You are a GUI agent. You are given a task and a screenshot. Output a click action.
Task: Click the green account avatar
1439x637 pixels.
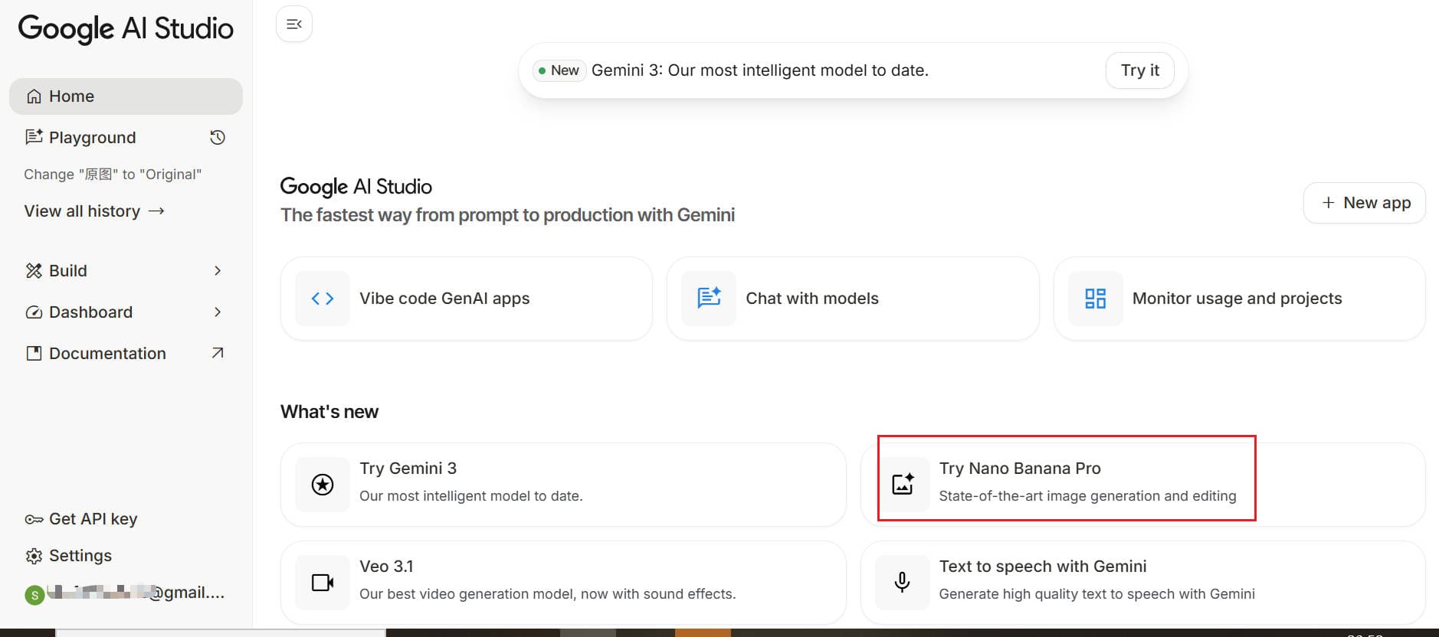(34, 595)
